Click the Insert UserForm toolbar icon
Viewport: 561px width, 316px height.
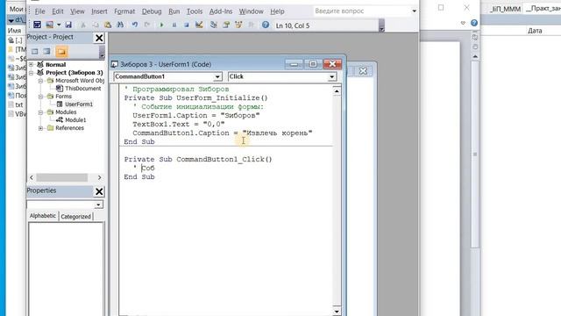point(50,25)
